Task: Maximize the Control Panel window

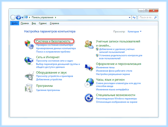Action: click(146, 10)
